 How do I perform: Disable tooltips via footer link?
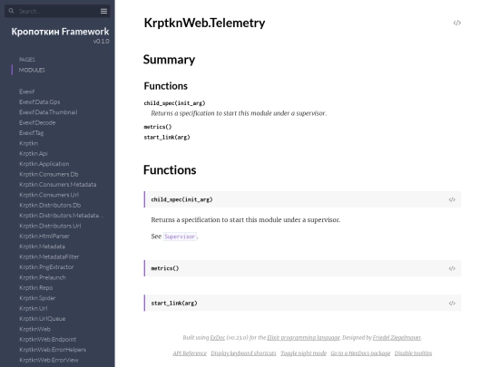pos(413,353)
